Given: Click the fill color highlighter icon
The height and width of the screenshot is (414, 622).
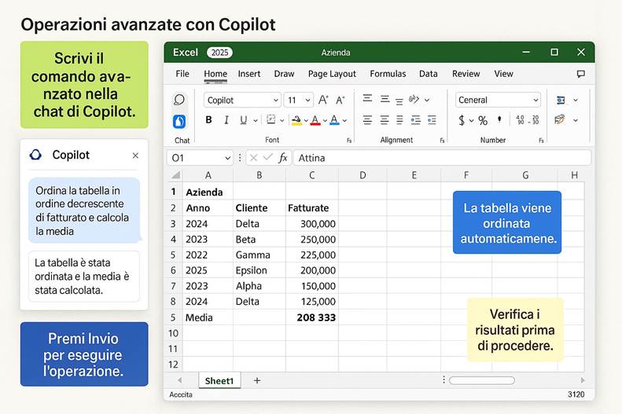Looking at the screenshot, I should coord(296,120).
